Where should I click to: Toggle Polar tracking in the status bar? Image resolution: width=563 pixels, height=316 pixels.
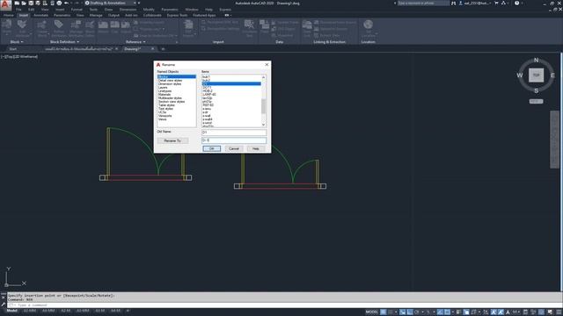pos(416,312)
